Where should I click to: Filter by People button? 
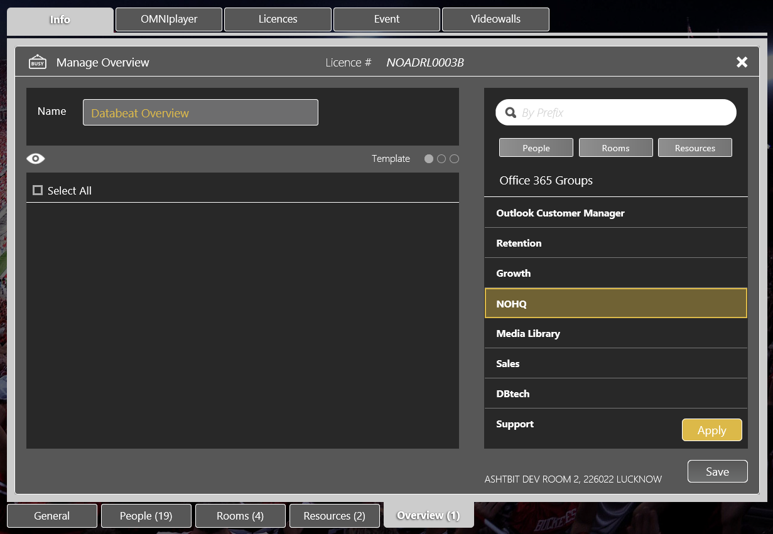[x=536, y=148]
